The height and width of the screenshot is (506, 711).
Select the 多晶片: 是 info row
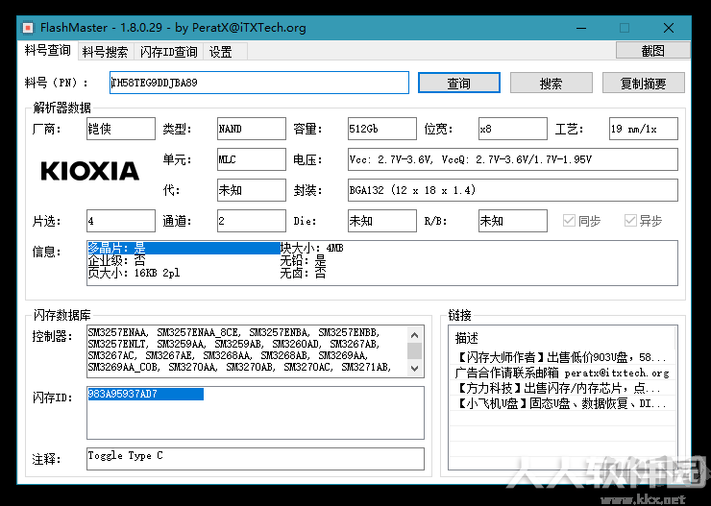click(184, 248)
